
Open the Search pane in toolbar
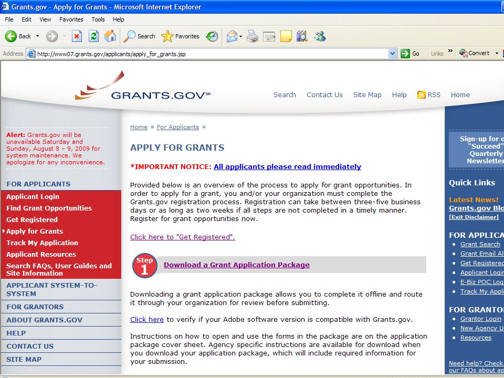tap(139, 36)
